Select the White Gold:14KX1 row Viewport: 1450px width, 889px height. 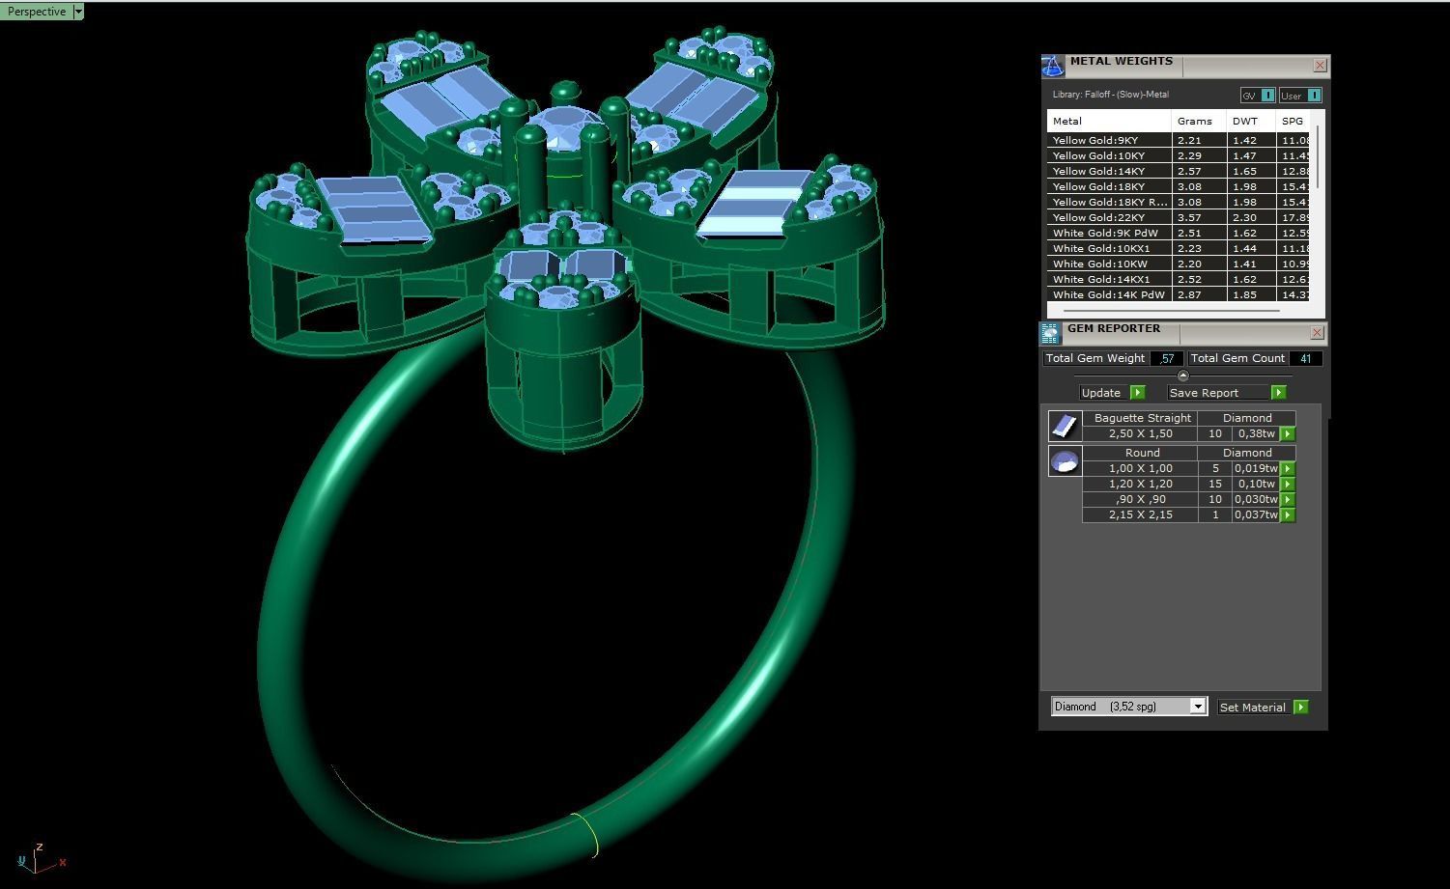(x=1179, y=279)
